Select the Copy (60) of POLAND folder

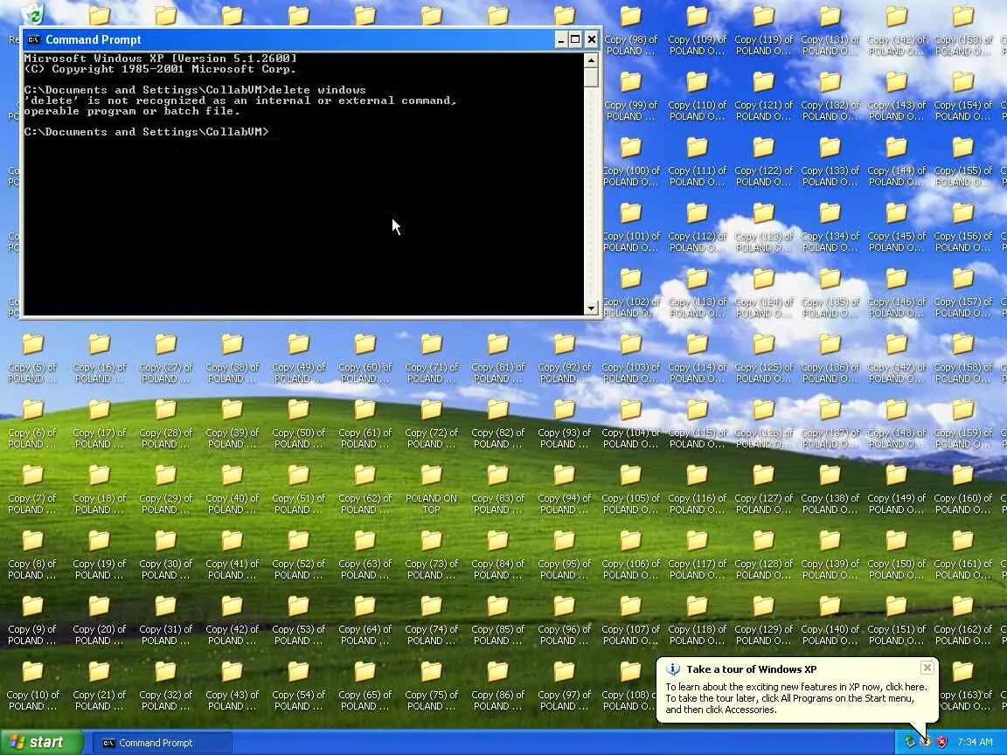365,357
